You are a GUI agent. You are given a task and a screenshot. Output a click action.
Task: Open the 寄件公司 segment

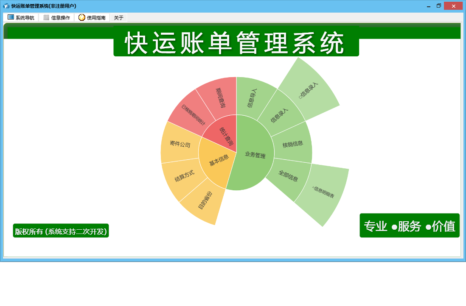tap(180, 144)
